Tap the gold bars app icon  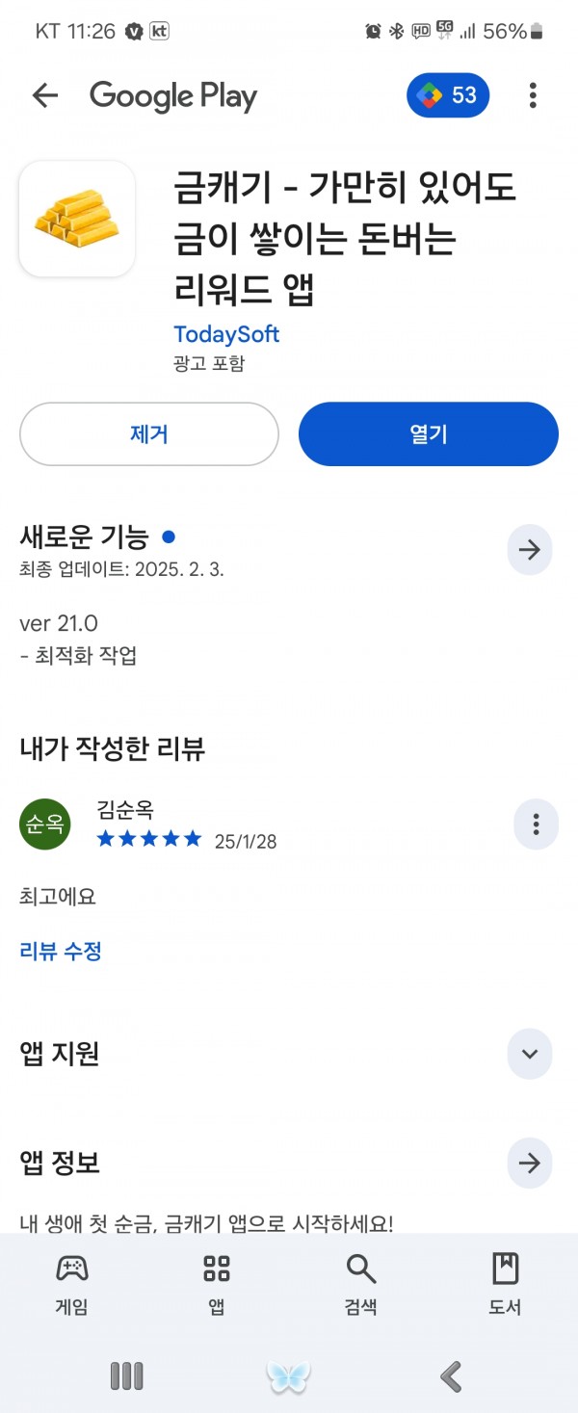coord(77,219)
